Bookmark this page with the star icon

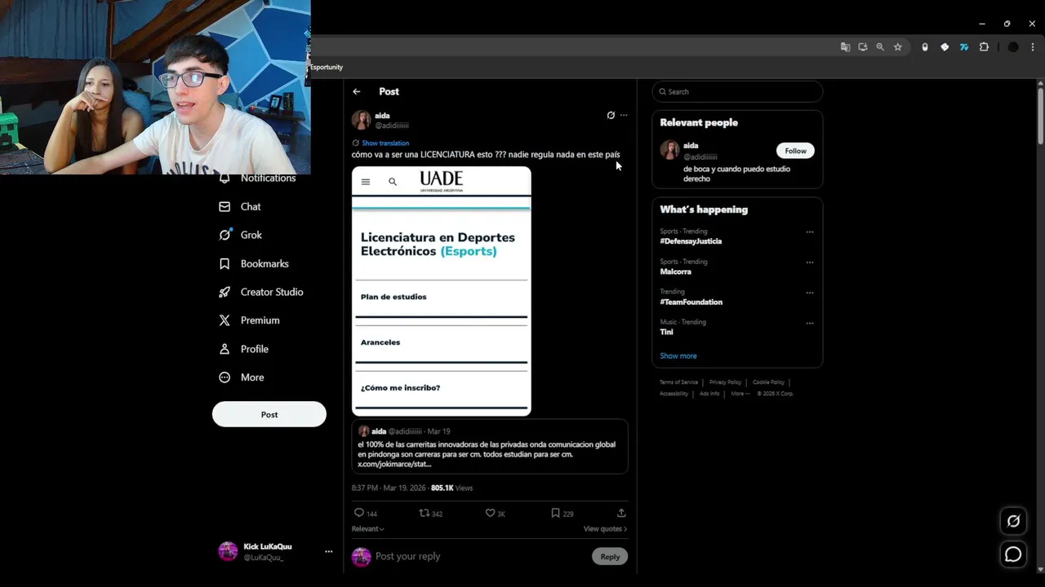pos(898,47)
